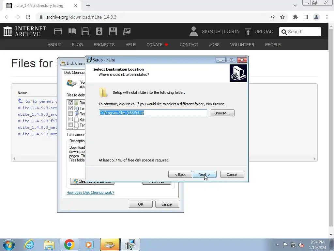Click OK in Disk Cleanup window

(x=141, y=204)
